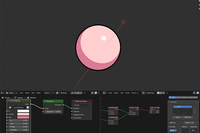Click Emission Strength field 1.000
This screenshot has height=133, width=200.
(53, 112)
